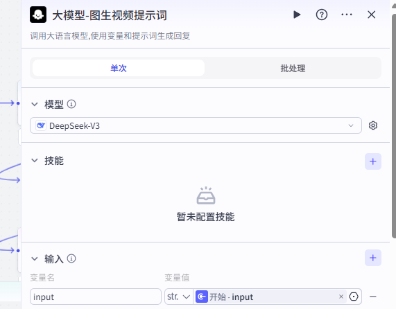Click the node title 大模型-图生视频提示词
Viewport: 396px width, 309px height.
[x=110, y=15]
